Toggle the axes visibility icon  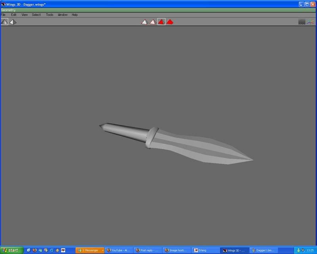(310, 23)
